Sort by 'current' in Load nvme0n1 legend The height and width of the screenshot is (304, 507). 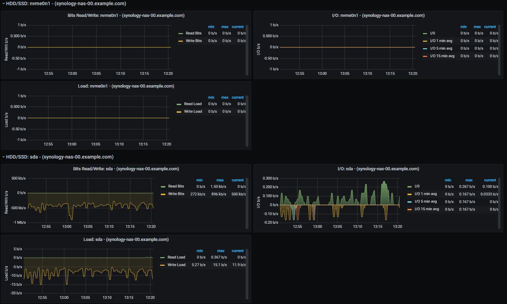pos(238,98)
